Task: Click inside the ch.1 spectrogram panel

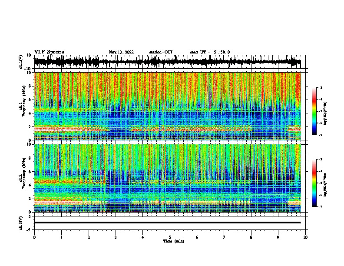Action: (167, 106)
